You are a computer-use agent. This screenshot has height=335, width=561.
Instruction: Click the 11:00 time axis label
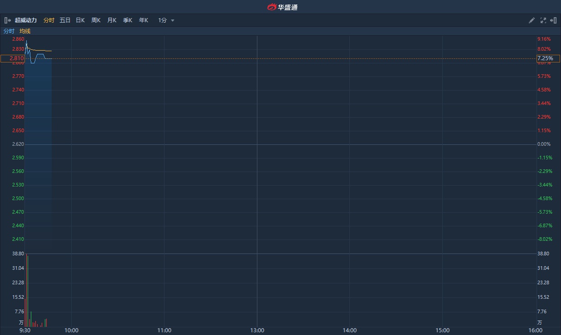click(164, 330)
